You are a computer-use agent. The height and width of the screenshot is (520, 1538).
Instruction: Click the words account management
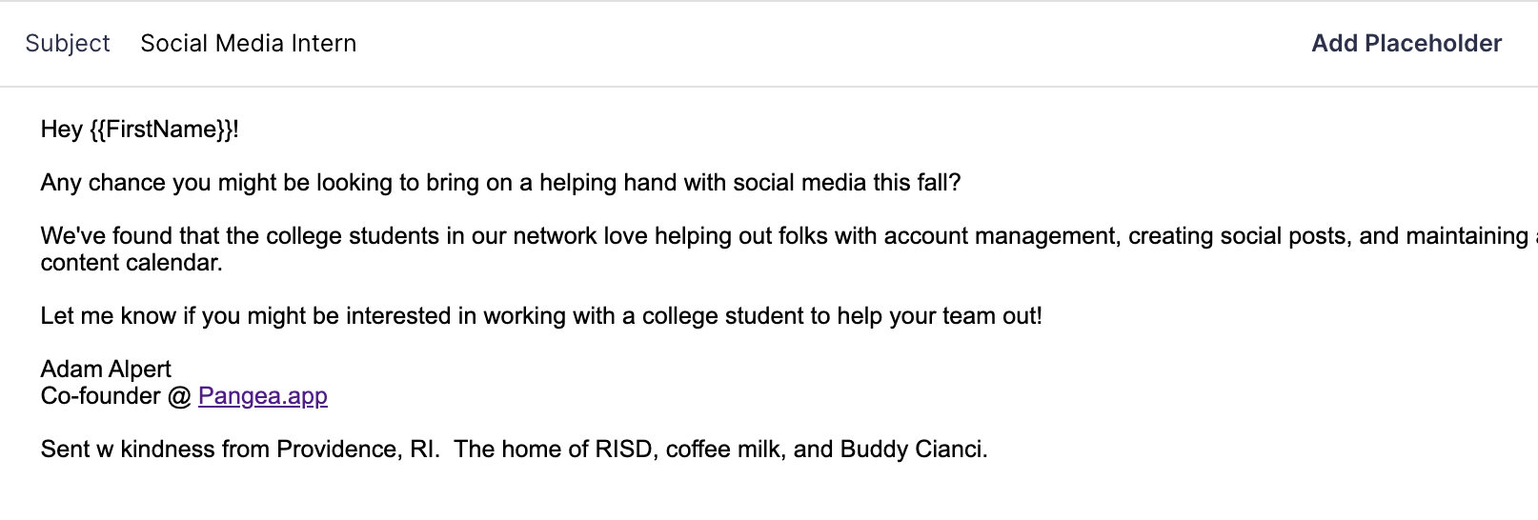point(1000,236)
